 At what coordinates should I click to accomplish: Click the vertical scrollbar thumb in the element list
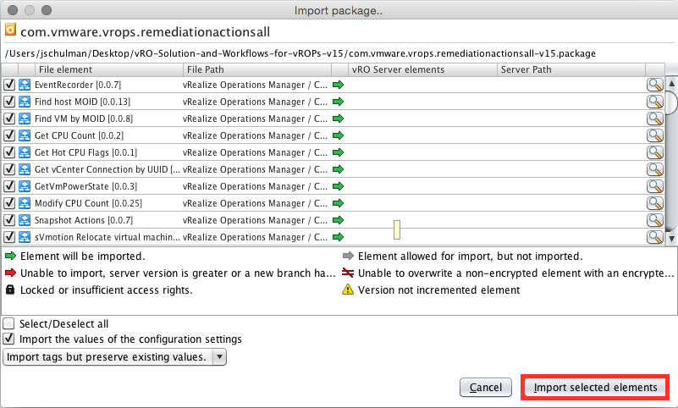point(672,102)
